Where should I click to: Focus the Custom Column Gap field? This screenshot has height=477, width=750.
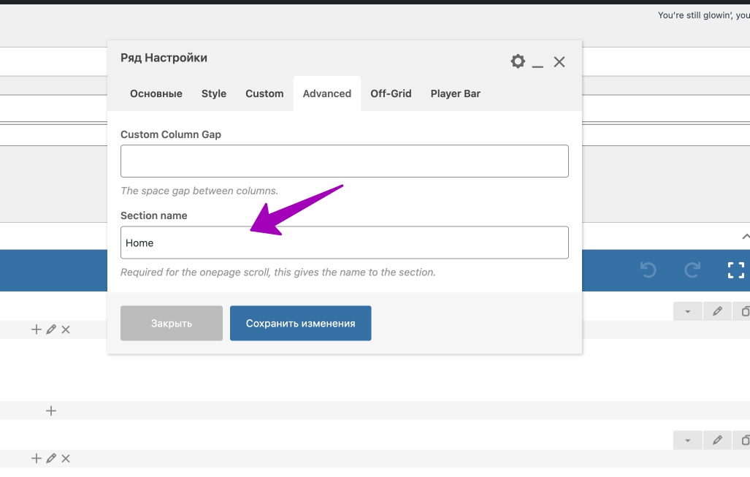344,161
